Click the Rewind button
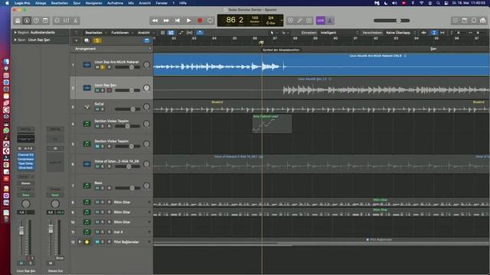 155,21
